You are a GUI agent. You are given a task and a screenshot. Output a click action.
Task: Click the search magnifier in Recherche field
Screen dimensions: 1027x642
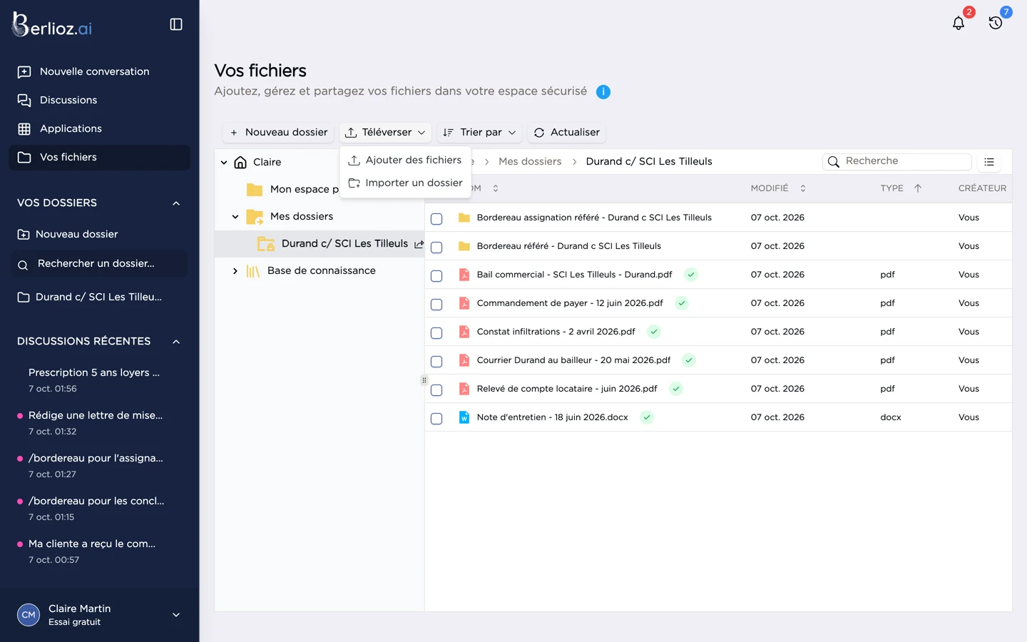click(x=833, y=162)
